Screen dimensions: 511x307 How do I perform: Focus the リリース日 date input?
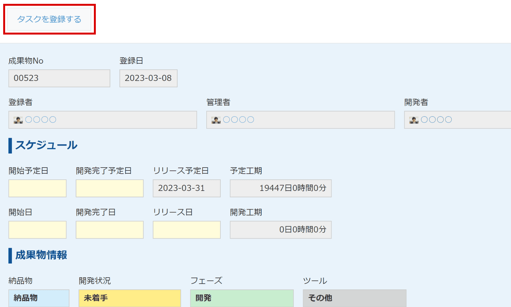187,230
